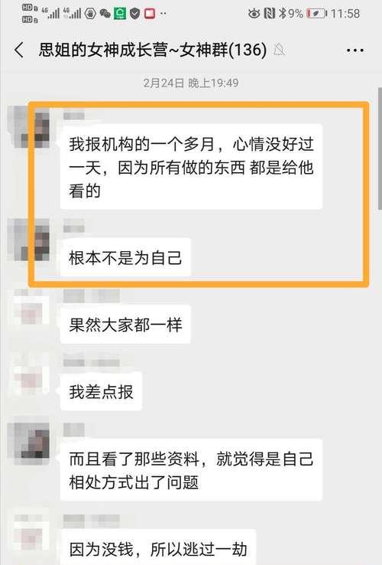Select the message bubble 根本不是为自己
This screenshot has width=382, height=565.
click(125, 258)
